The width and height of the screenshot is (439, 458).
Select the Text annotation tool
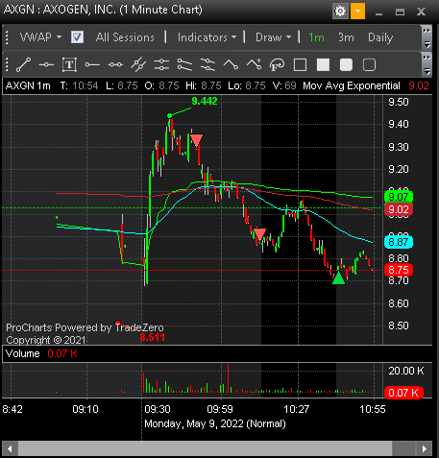point(69,65)
